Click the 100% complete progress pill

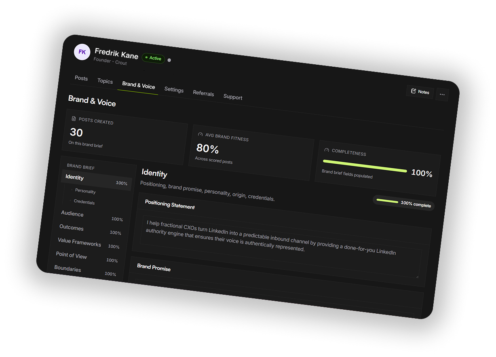(x=403, y=203)
